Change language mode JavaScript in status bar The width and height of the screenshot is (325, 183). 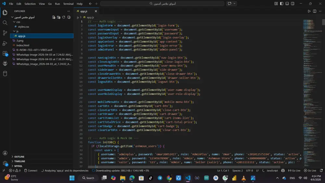(x=272, y=171)
